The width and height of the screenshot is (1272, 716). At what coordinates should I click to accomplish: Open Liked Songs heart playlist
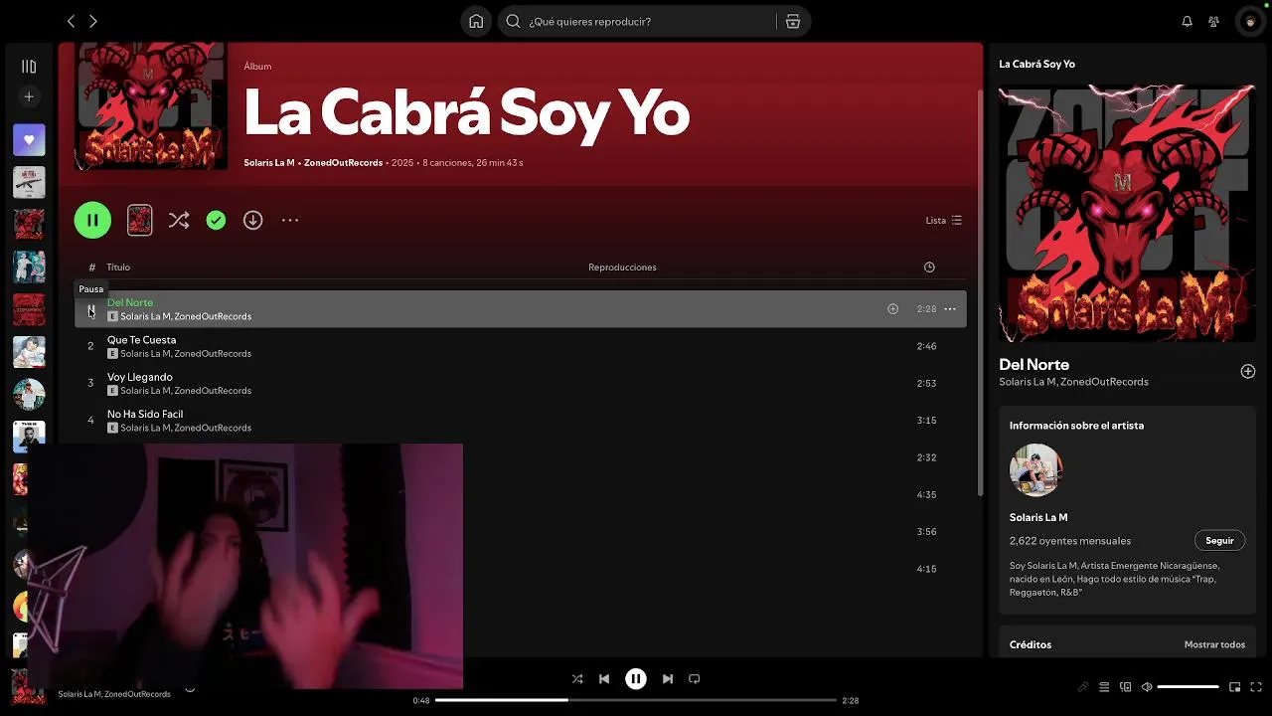(x=29, y=140)
